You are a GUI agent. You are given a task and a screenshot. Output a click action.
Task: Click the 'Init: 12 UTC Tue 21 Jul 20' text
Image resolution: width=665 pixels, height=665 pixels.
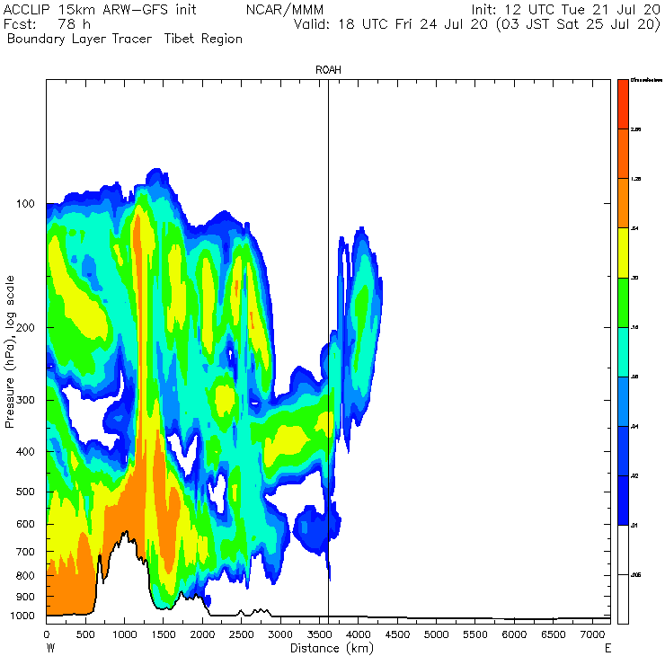[566, 10]
